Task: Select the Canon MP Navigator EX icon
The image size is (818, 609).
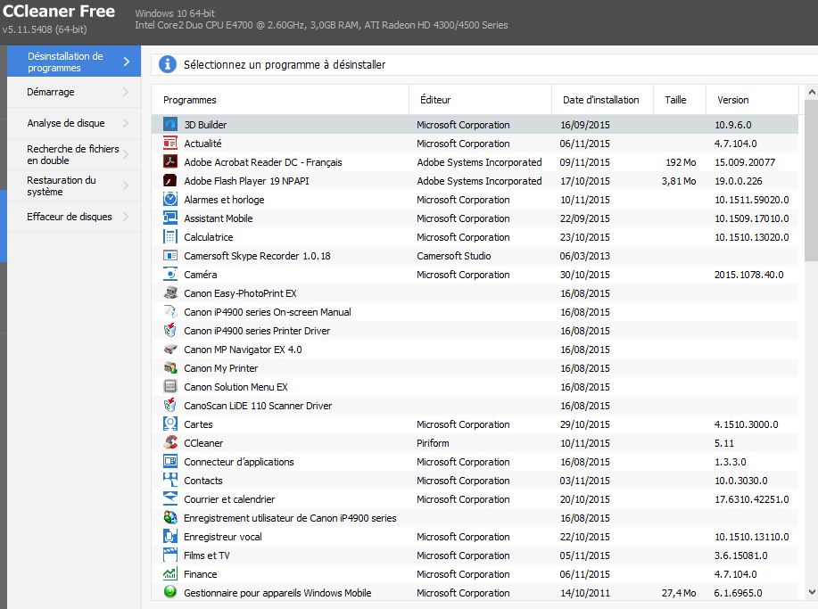Action: click(170, 350)
